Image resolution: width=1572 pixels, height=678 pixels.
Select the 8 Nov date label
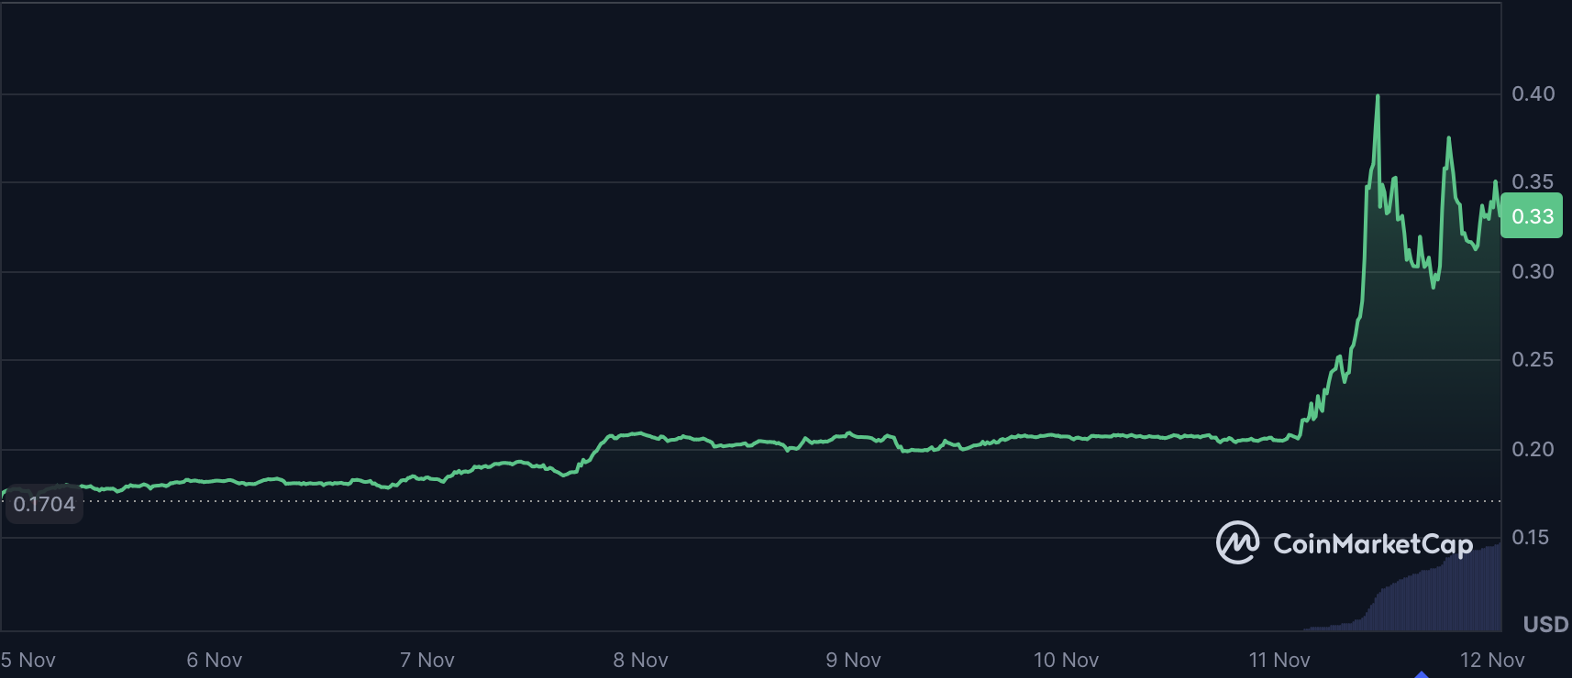(640, 660)
